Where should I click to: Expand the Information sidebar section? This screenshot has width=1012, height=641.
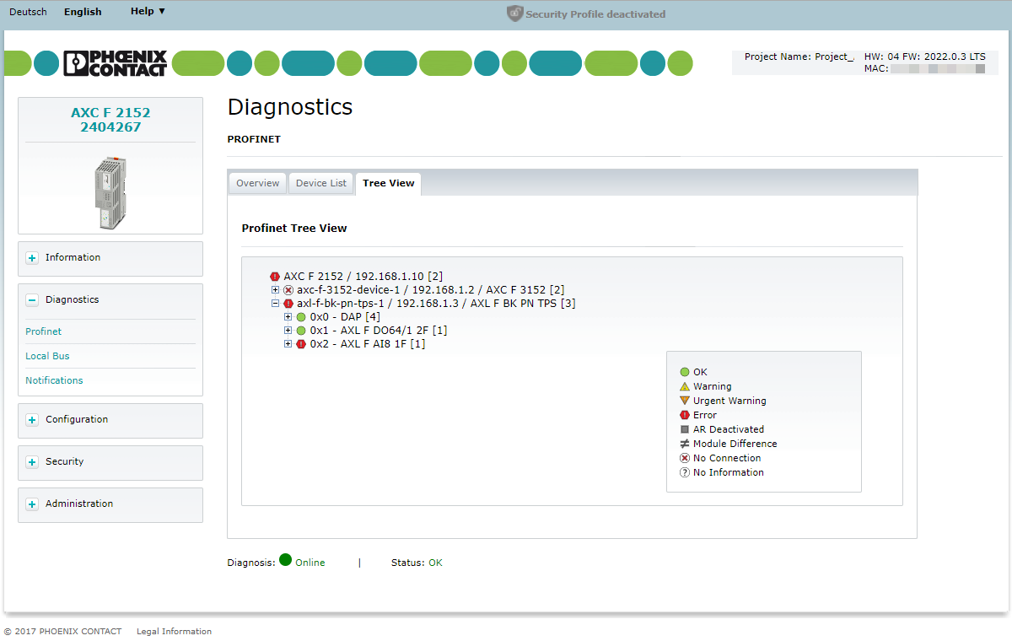32,258
